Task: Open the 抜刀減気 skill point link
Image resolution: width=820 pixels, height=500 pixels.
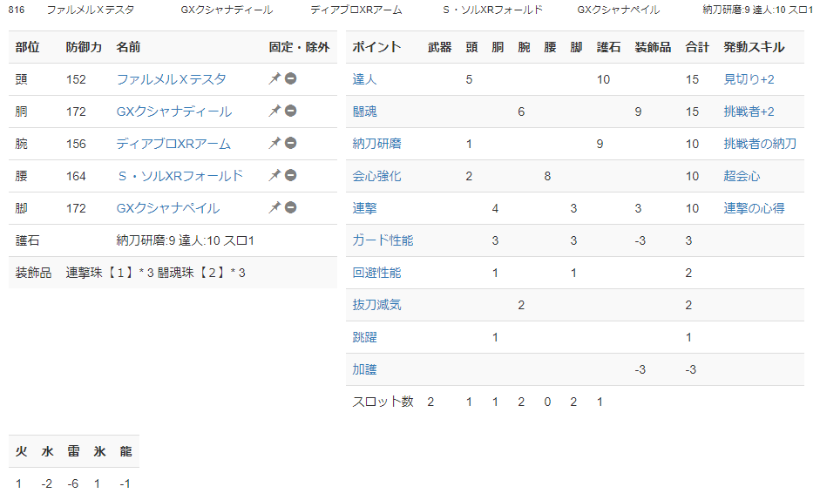Action: pos(376,305)
